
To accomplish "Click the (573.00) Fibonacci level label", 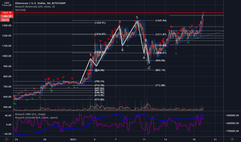I will click(x=99, y=99).
